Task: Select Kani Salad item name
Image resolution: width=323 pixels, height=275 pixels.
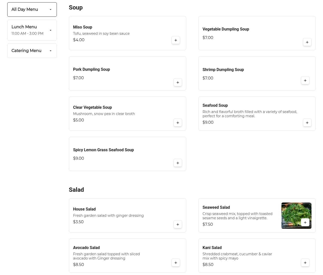Action: click(212, 247)
